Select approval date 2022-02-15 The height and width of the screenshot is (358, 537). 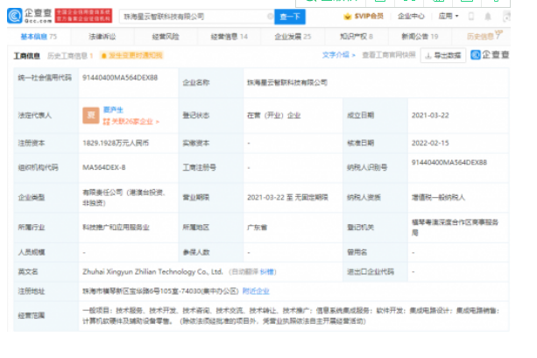pos(430,143)
